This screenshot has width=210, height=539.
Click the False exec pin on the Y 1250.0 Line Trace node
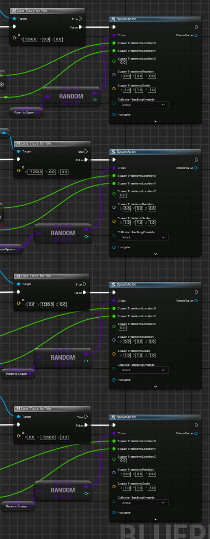click(x=85, y=292)
